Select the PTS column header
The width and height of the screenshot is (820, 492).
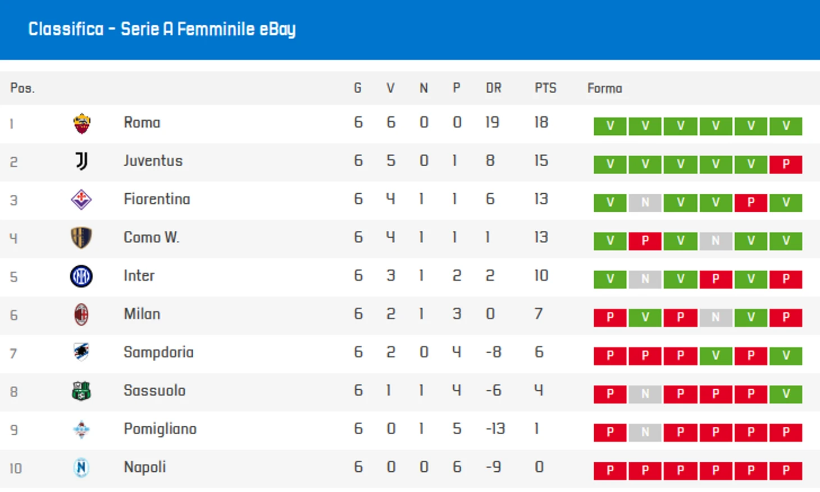tap(545, 88)
